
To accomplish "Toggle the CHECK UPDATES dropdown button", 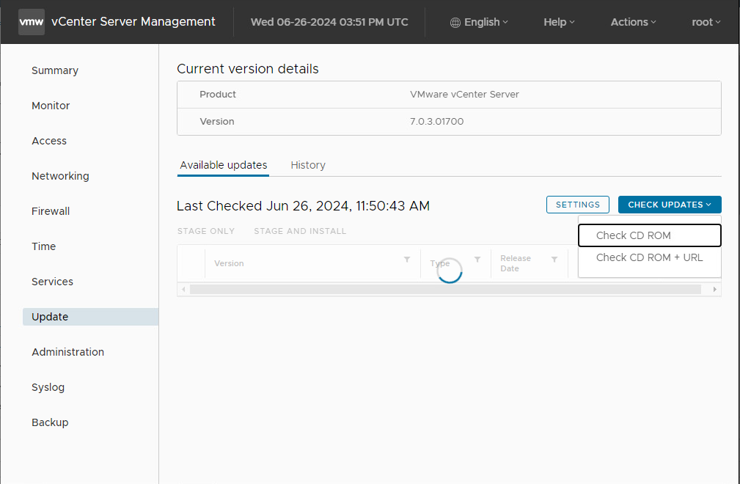I will click(x=670, y=205).
